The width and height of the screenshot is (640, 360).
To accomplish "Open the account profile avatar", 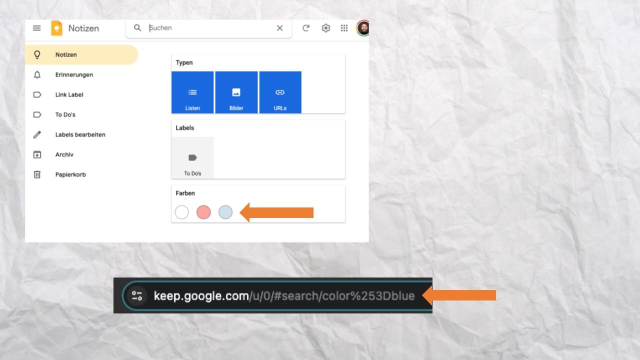I will 363,28.
